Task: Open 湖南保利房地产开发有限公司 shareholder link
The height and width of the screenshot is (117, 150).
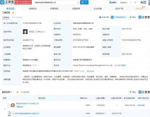Action: click(27, 103)
